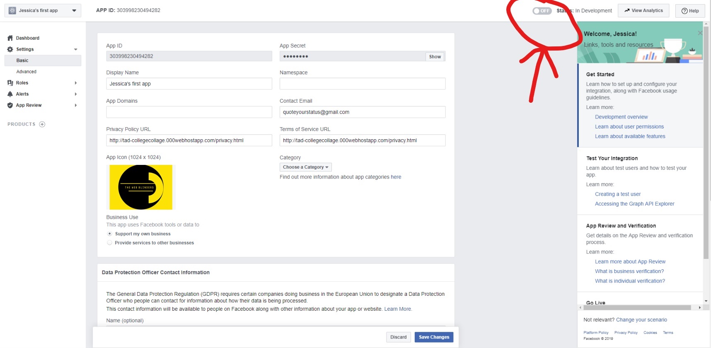The image size is (711, 348).
Task: Expand the Alerts submenu arrow
Action: click(75, 94)
